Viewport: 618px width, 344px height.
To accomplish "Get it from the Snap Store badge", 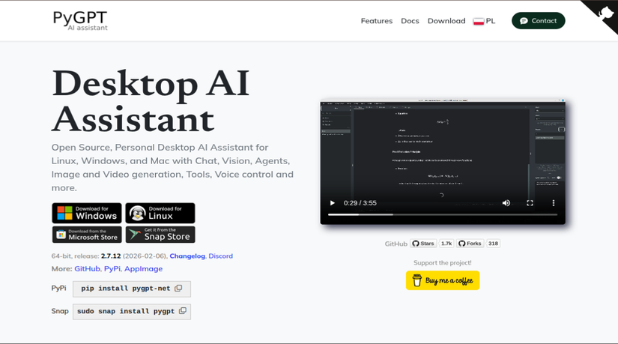I will (x=160, y=235).
